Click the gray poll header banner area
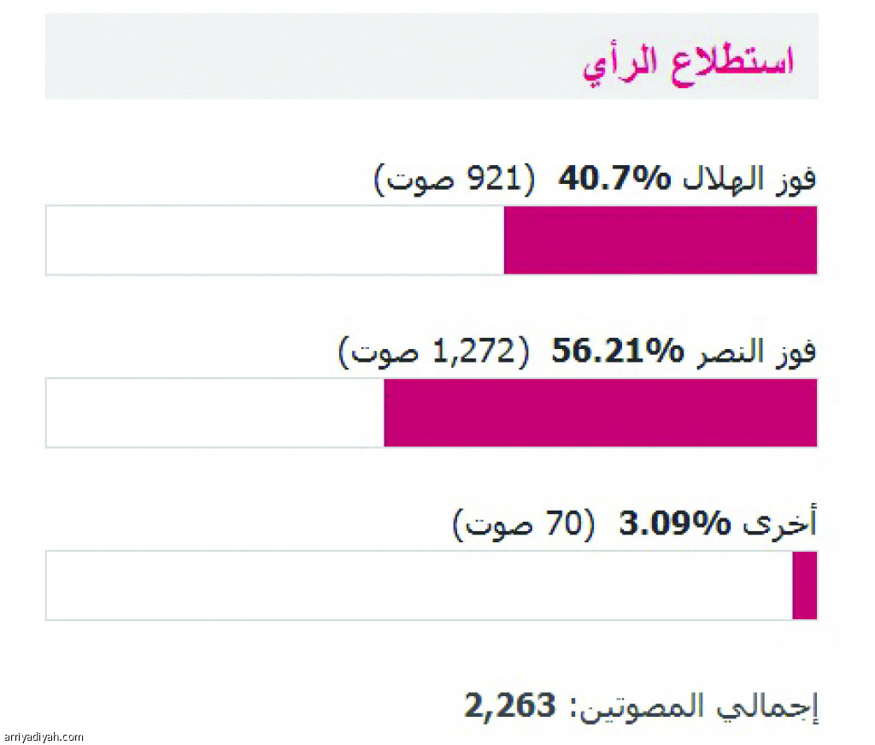The height and width of the screenshot is (745, 875). 432,56
